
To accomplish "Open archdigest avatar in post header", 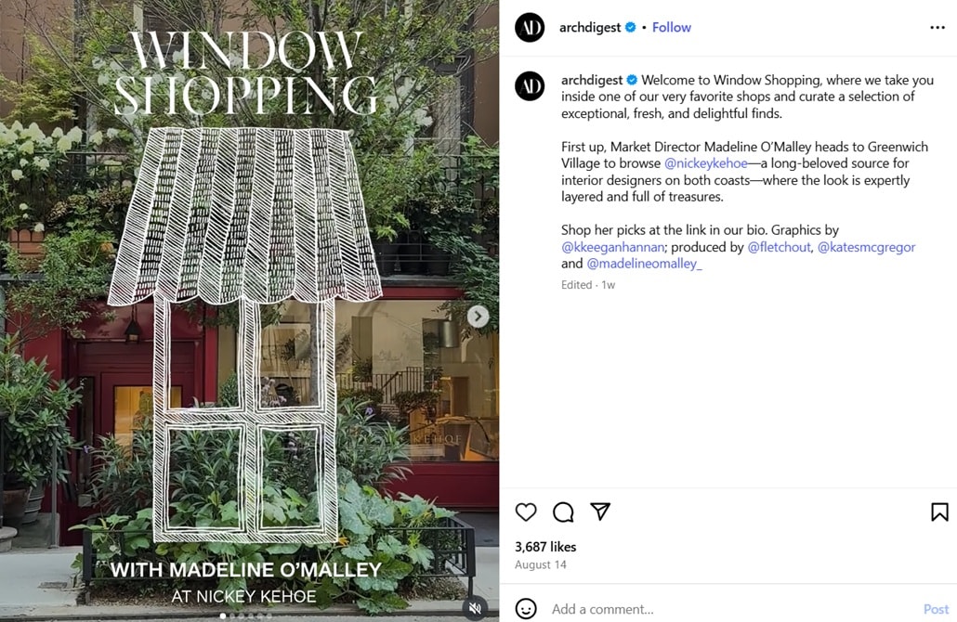I will click(530, 27).
